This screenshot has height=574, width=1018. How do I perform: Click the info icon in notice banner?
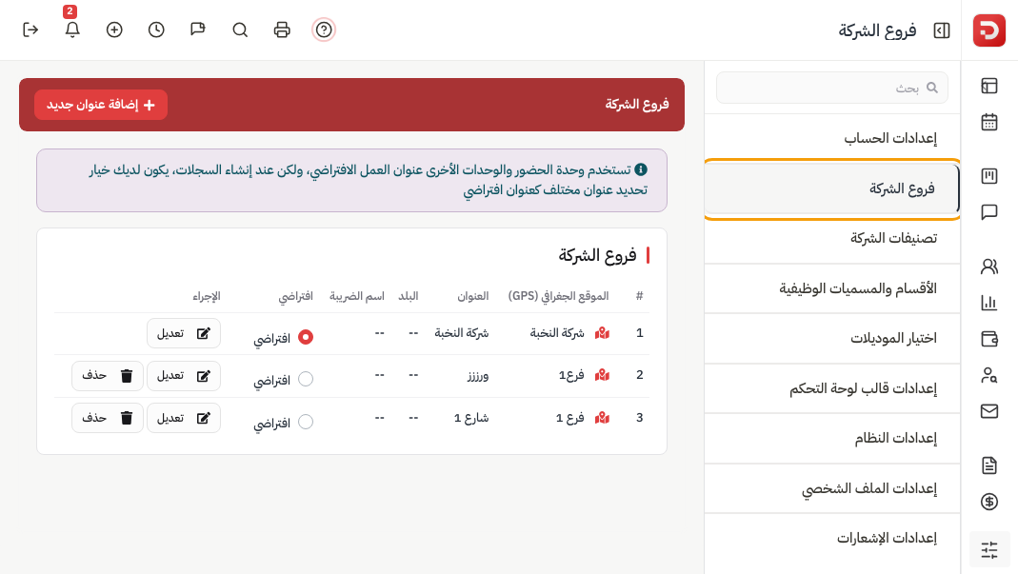(x=641, y=169)
